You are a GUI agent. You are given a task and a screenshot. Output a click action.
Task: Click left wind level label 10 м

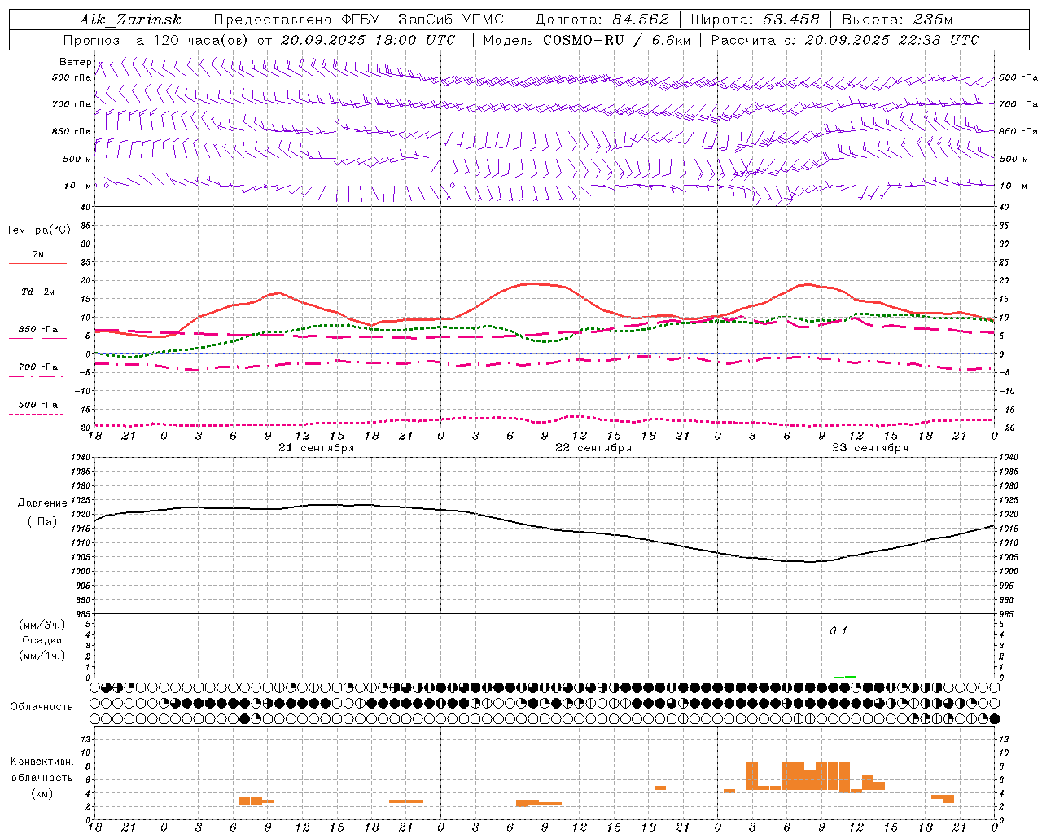click(x=77, y=186)
